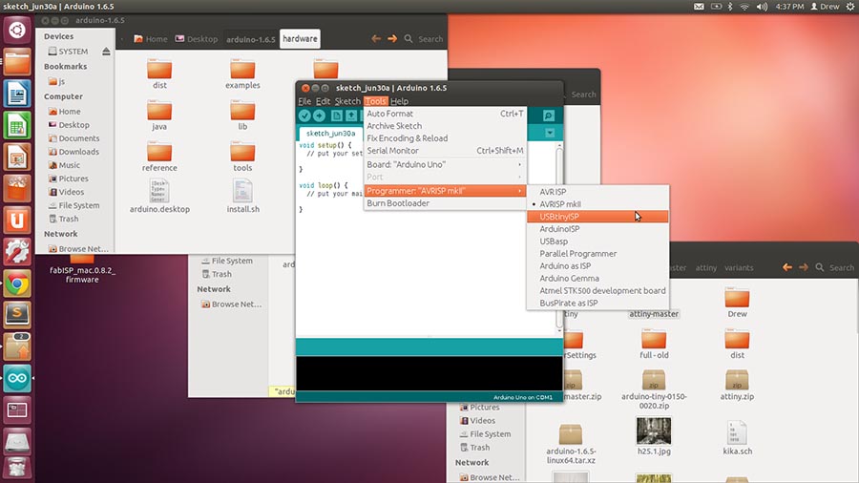Click the highlighted Tools menu
This screenshot has height=483, width=859.
point(375,101)
